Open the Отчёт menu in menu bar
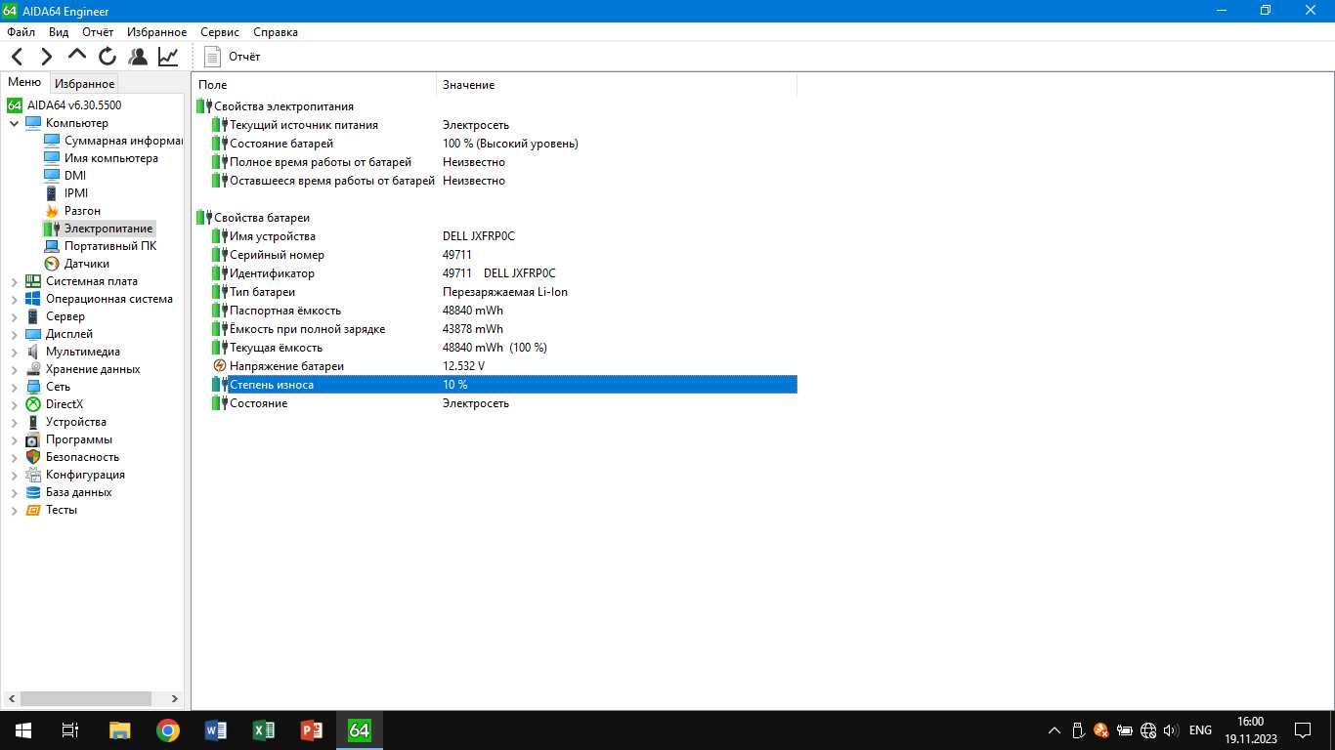The width and height of the screenshot is (1335, 750). pos(98,32)
